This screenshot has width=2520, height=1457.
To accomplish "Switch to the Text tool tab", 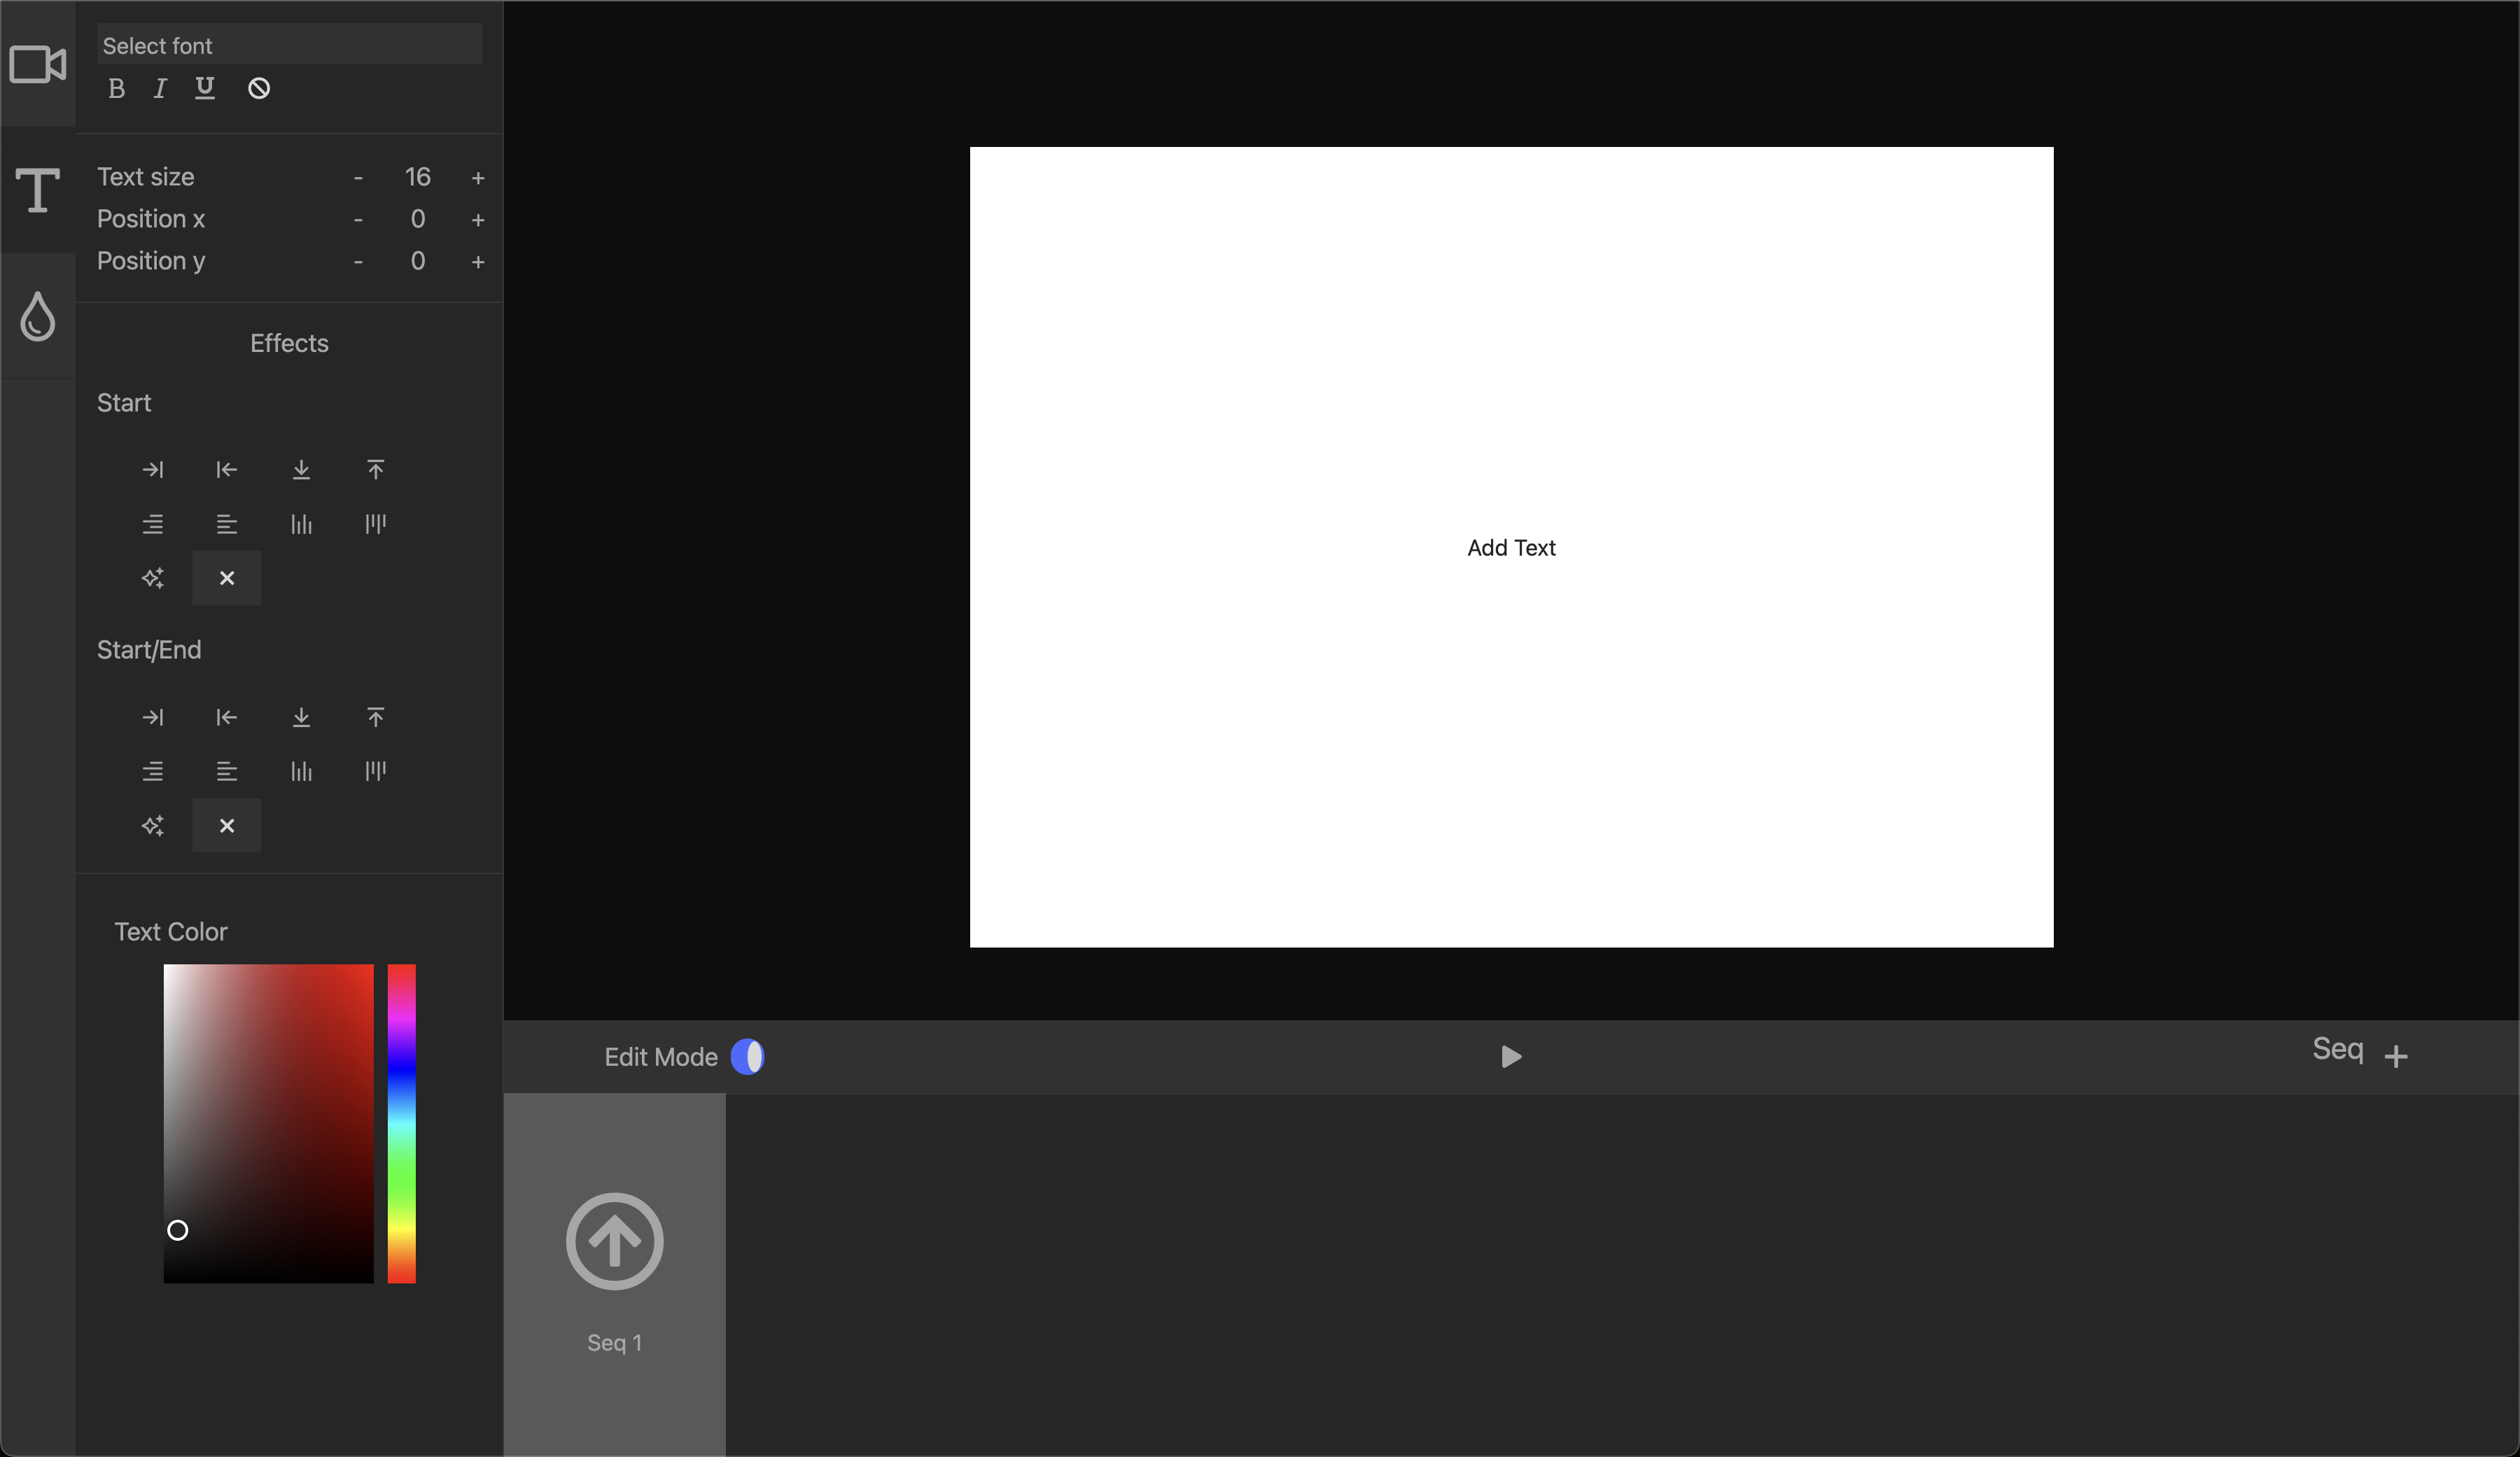I will pyautogui.click(x=38, y=189).
